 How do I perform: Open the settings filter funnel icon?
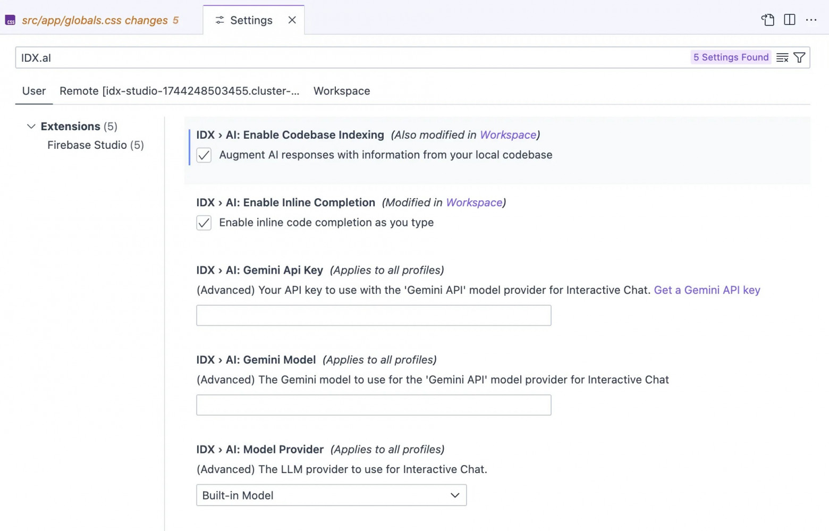[799, 58]
